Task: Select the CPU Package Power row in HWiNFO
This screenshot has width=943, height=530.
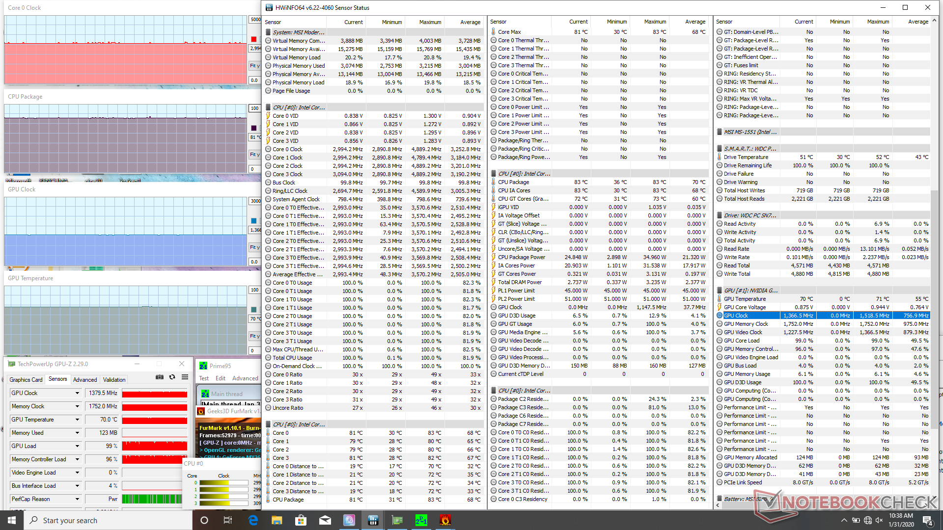Action: [x=599, y=257]
